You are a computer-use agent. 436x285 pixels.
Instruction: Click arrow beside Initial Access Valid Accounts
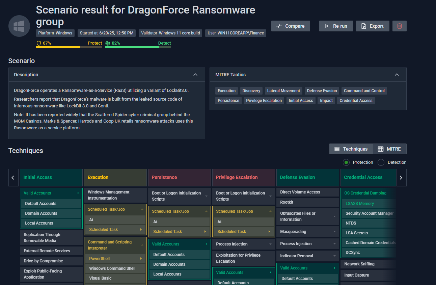pos(78,193)
